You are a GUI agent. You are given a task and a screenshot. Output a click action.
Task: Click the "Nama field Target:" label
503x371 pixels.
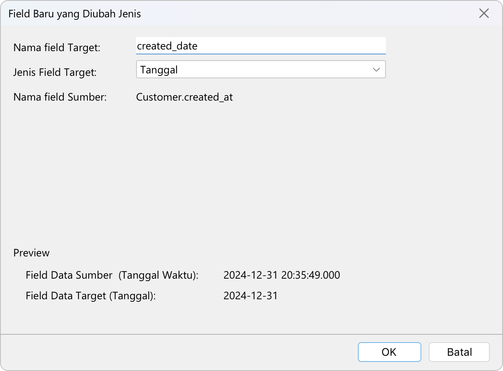click(57, 47)
